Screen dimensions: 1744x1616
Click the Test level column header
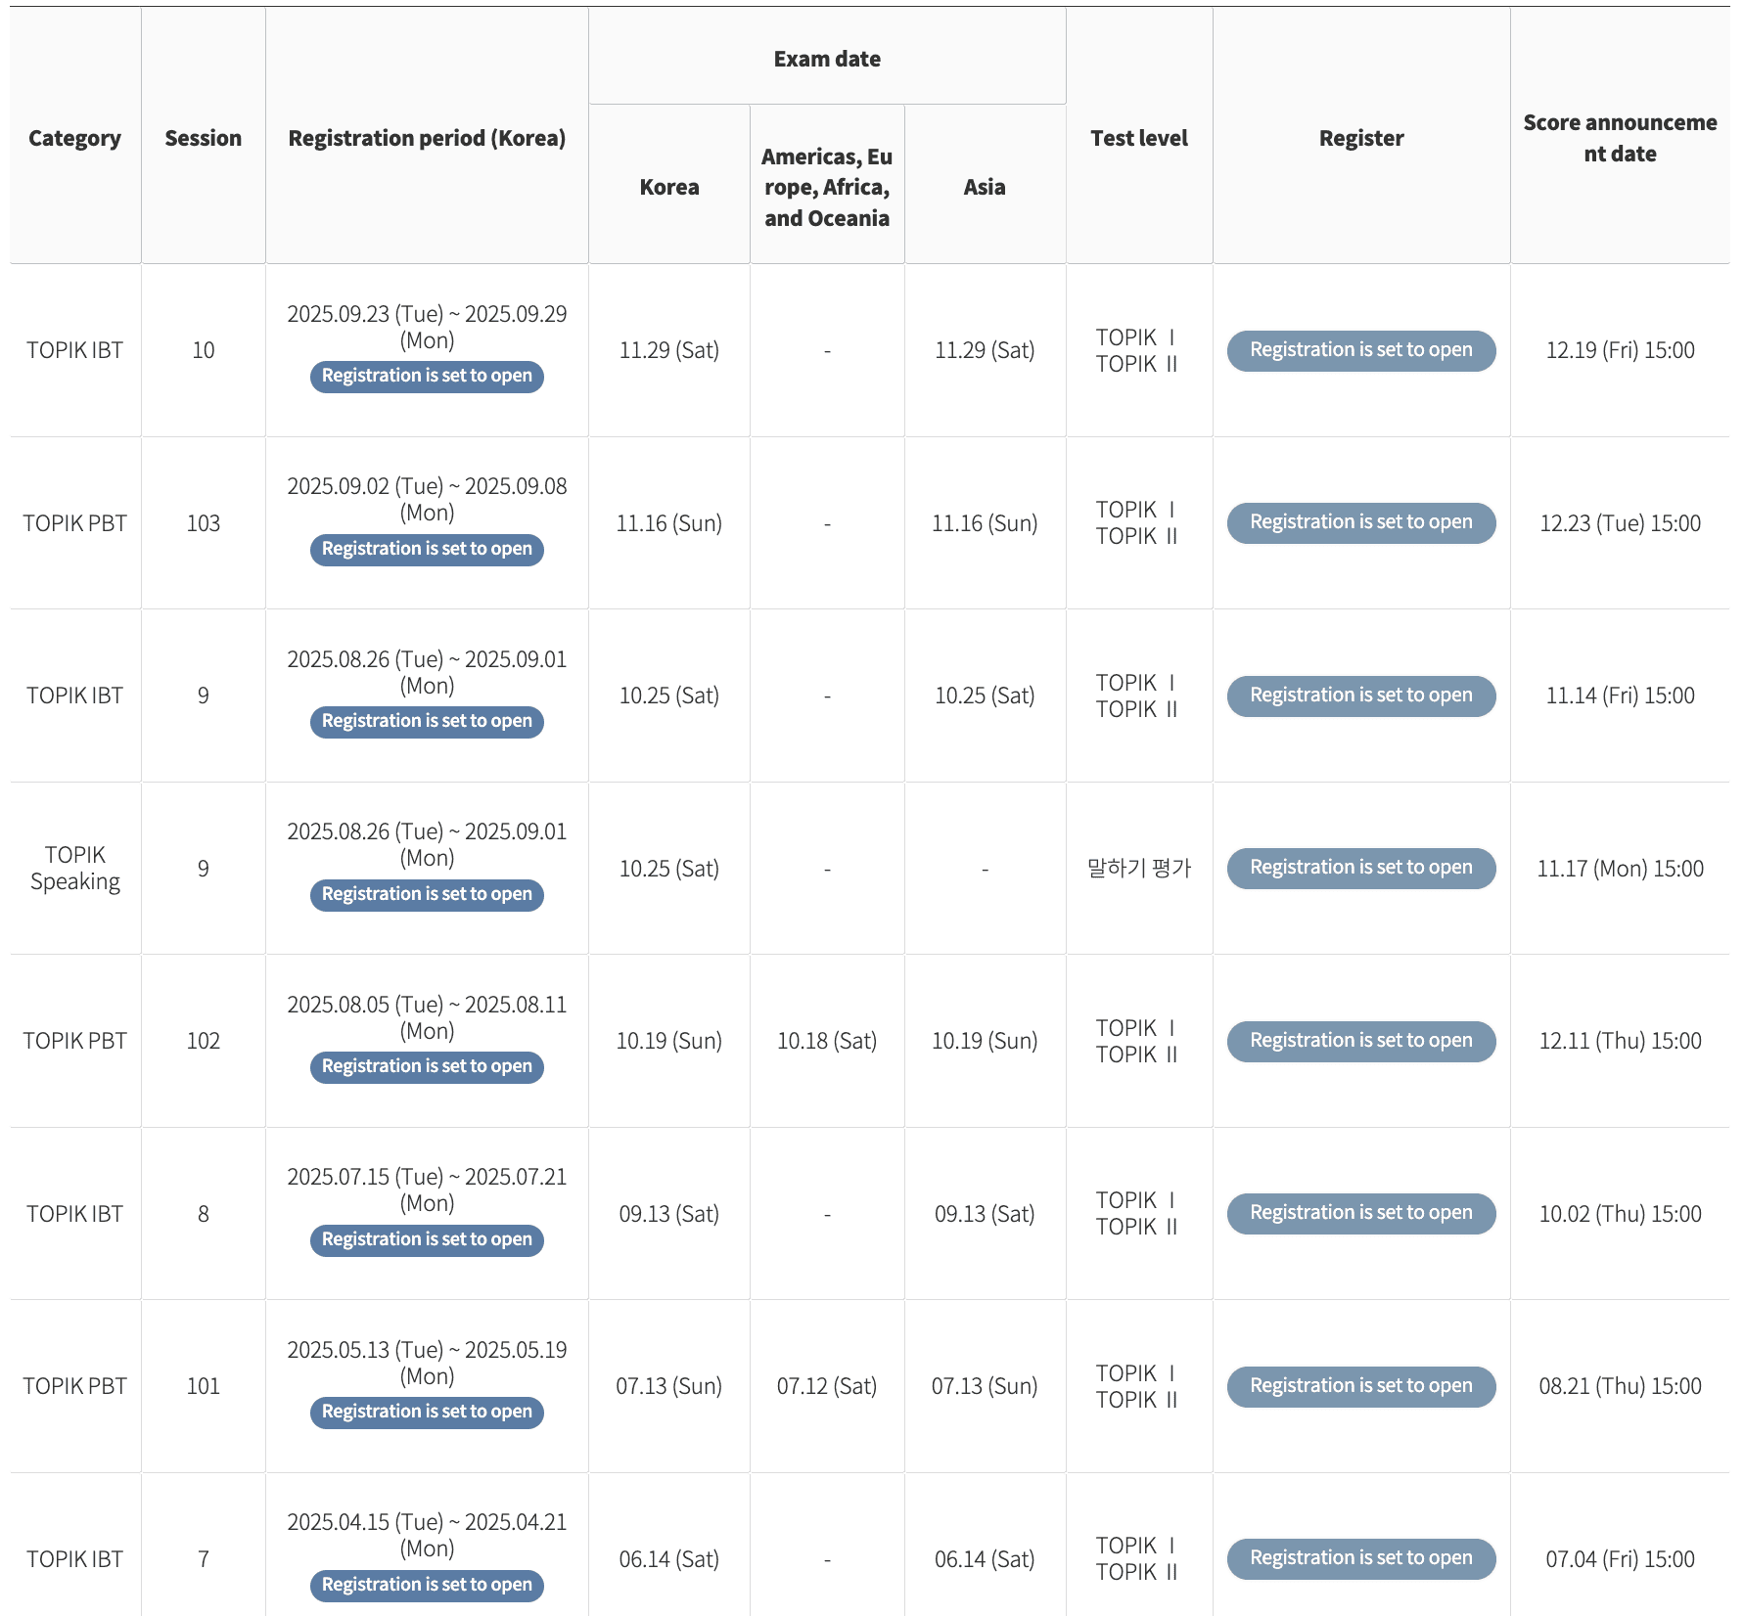coord(1139,138)
